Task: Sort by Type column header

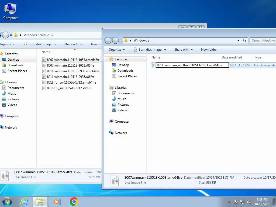Action: point(258,57)
